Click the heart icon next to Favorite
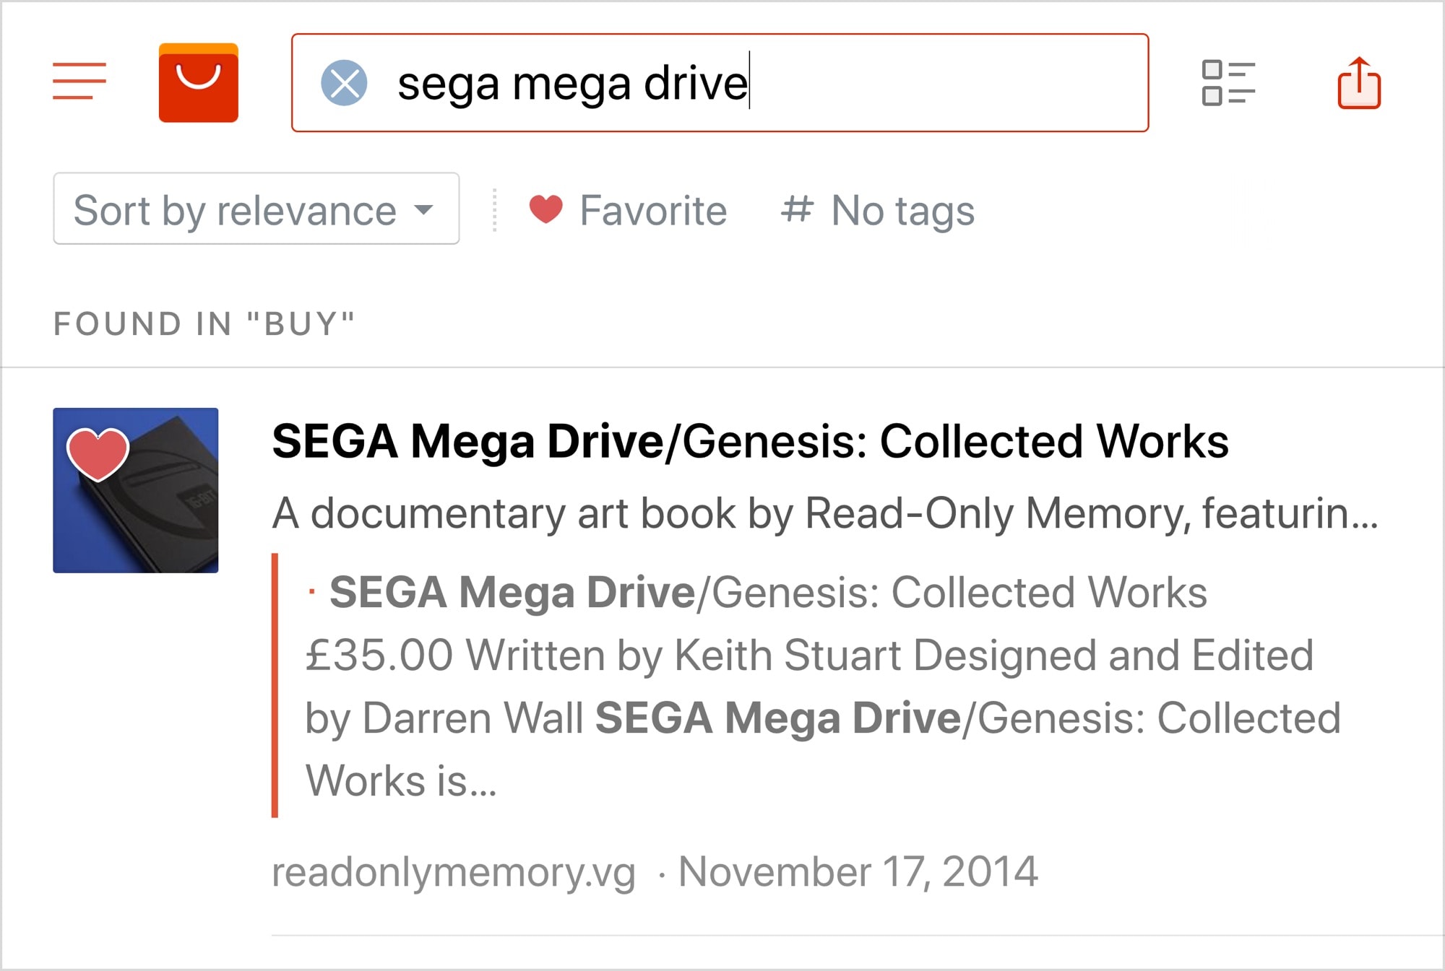This screenshot has height=971, width=1445. point(547,210)
